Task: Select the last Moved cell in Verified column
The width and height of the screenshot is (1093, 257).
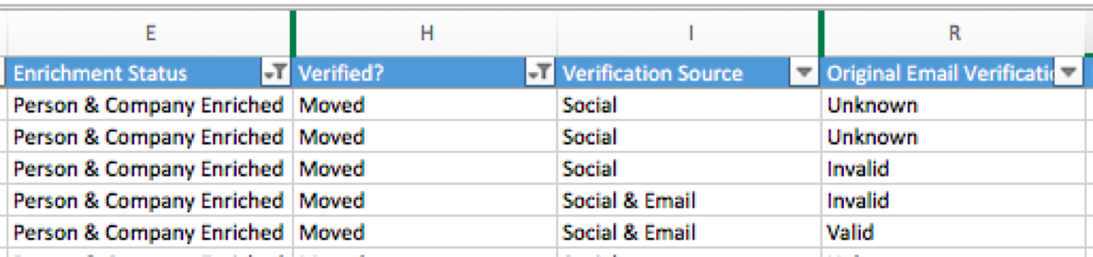Action: point(425,232)
